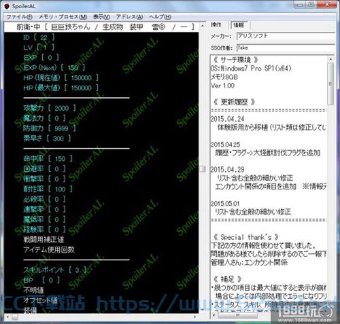Click the info panel vertical scrollbar thumb

330,84
